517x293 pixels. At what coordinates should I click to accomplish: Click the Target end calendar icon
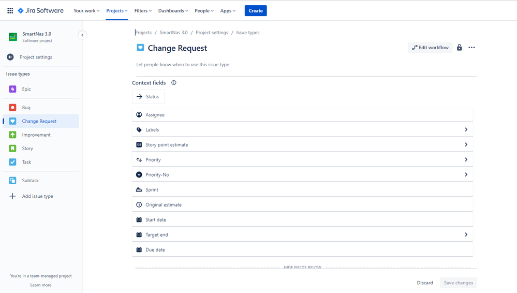(139, 235)
